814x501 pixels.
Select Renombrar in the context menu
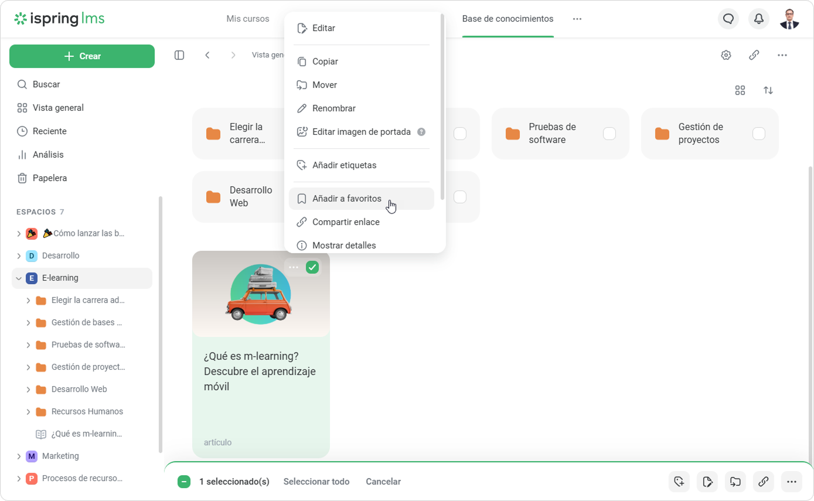point(334,108)
